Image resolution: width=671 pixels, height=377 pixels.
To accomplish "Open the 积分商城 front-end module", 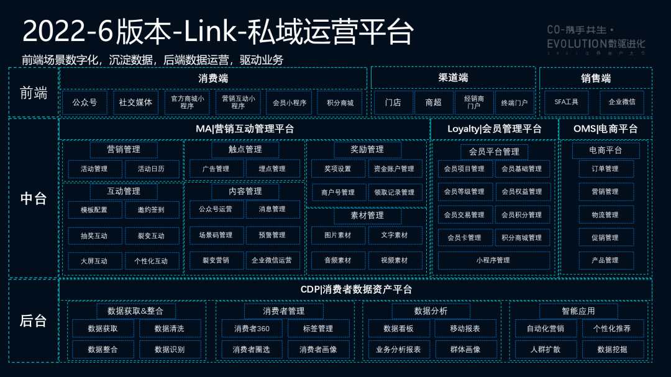I will click(340, 102).
